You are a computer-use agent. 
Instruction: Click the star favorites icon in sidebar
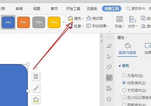tap(109, 99)
